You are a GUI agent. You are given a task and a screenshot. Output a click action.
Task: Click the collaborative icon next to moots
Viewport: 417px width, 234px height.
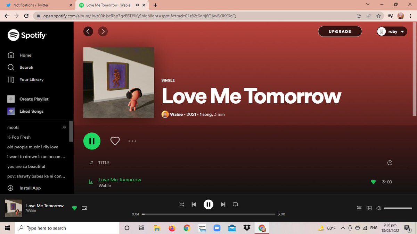(64, 128)
